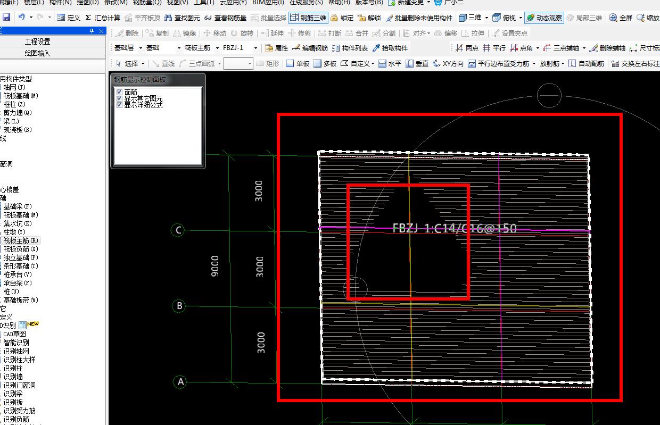Click the 工程设置 panel button
Viewport: 660px width, 425px height.
pos(37,41)
